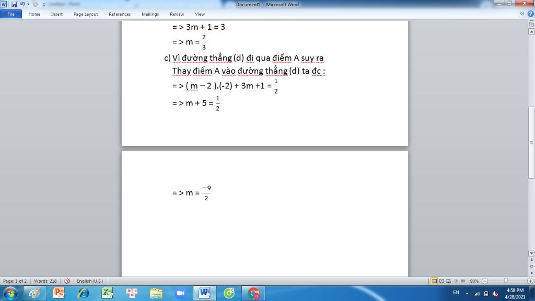Open zoom dialog via 90% level
Screen dimensions: 535x301
pos(474,281)
